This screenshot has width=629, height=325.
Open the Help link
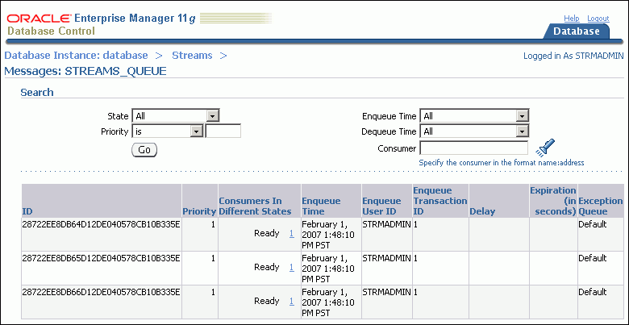[x=572, y=19]
